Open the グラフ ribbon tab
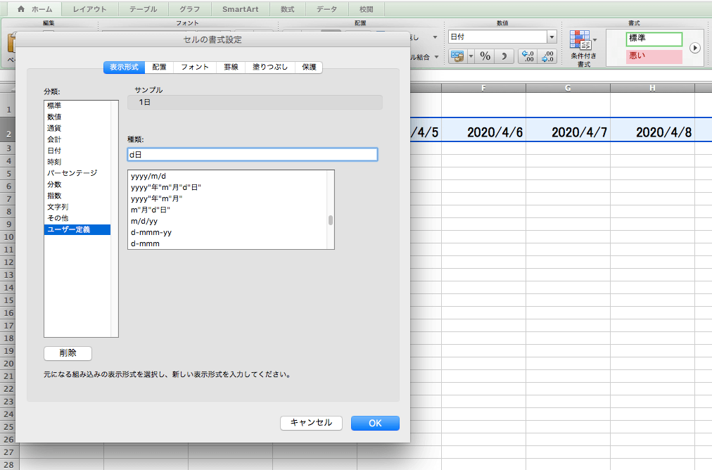Image resolution: width=712 pixels, height=470 pixels. (x=190, y=9)
